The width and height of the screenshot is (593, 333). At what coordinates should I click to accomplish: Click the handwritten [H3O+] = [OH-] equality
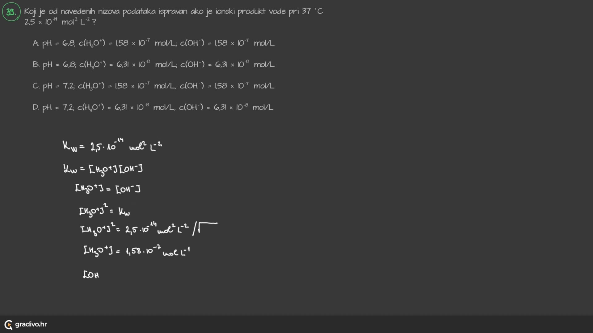107,189
